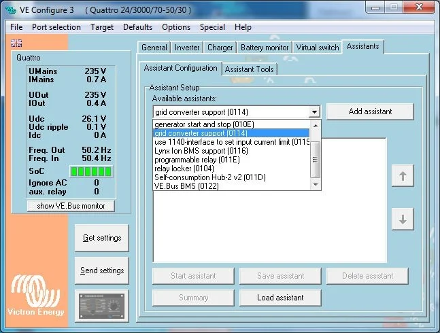This screenshot has height=333, width=440.
Task: Click the SoC green level bar
Action: pos(91,171)
